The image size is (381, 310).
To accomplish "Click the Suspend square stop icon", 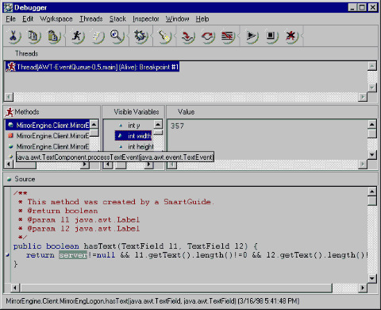I will tap(271, 36).
